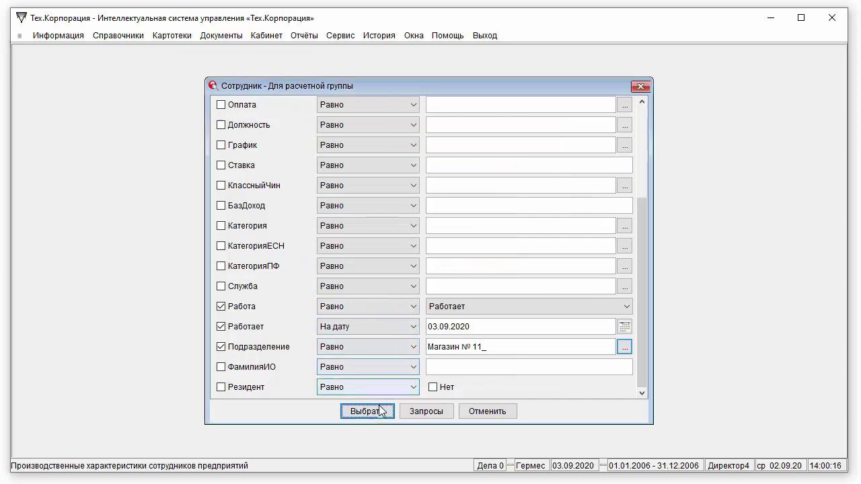Open the hamburger menu icon in menu bar

pyautogui.click(x=20, y=36)
